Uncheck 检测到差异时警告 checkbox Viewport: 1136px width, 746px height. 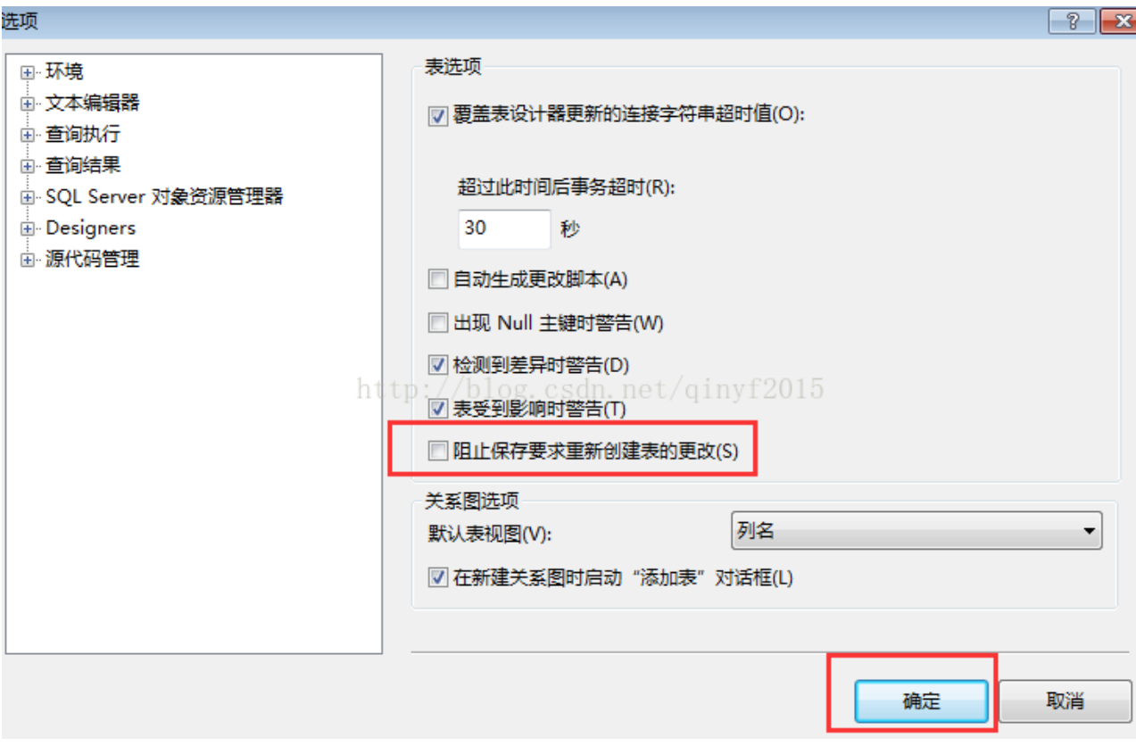(x=437, y=365)
